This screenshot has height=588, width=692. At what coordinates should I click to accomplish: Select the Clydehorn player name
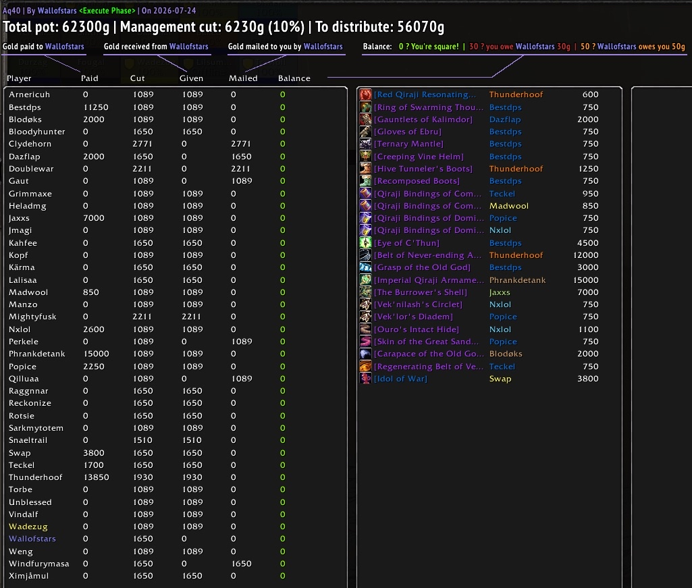click(x=30, y=144)
